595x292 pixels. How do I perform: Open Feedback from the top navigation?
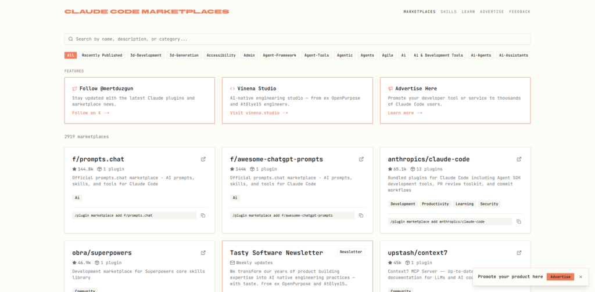(x=519, y=12)
